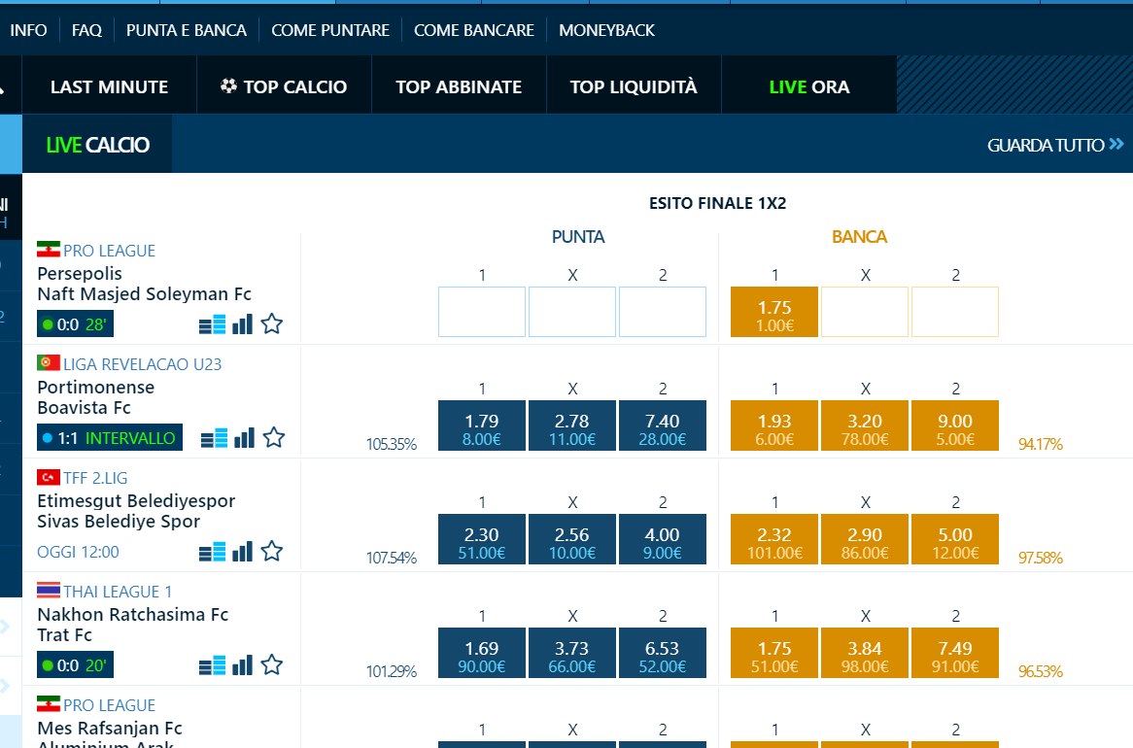Star the Portimonense vs Boavista match

pos(274,437)
